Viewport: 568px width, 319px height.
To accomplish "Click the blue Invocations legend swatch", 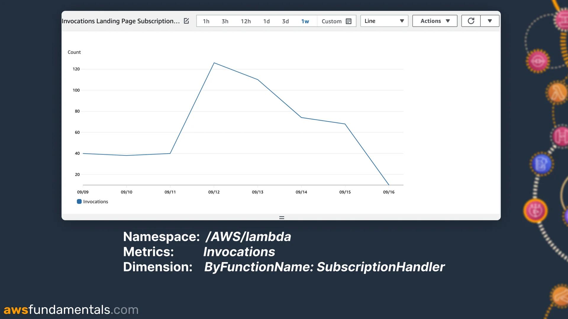I will [x=79, y=201].
